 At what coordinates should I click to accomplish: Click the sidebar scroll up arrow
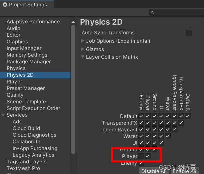tap(73, 22)
